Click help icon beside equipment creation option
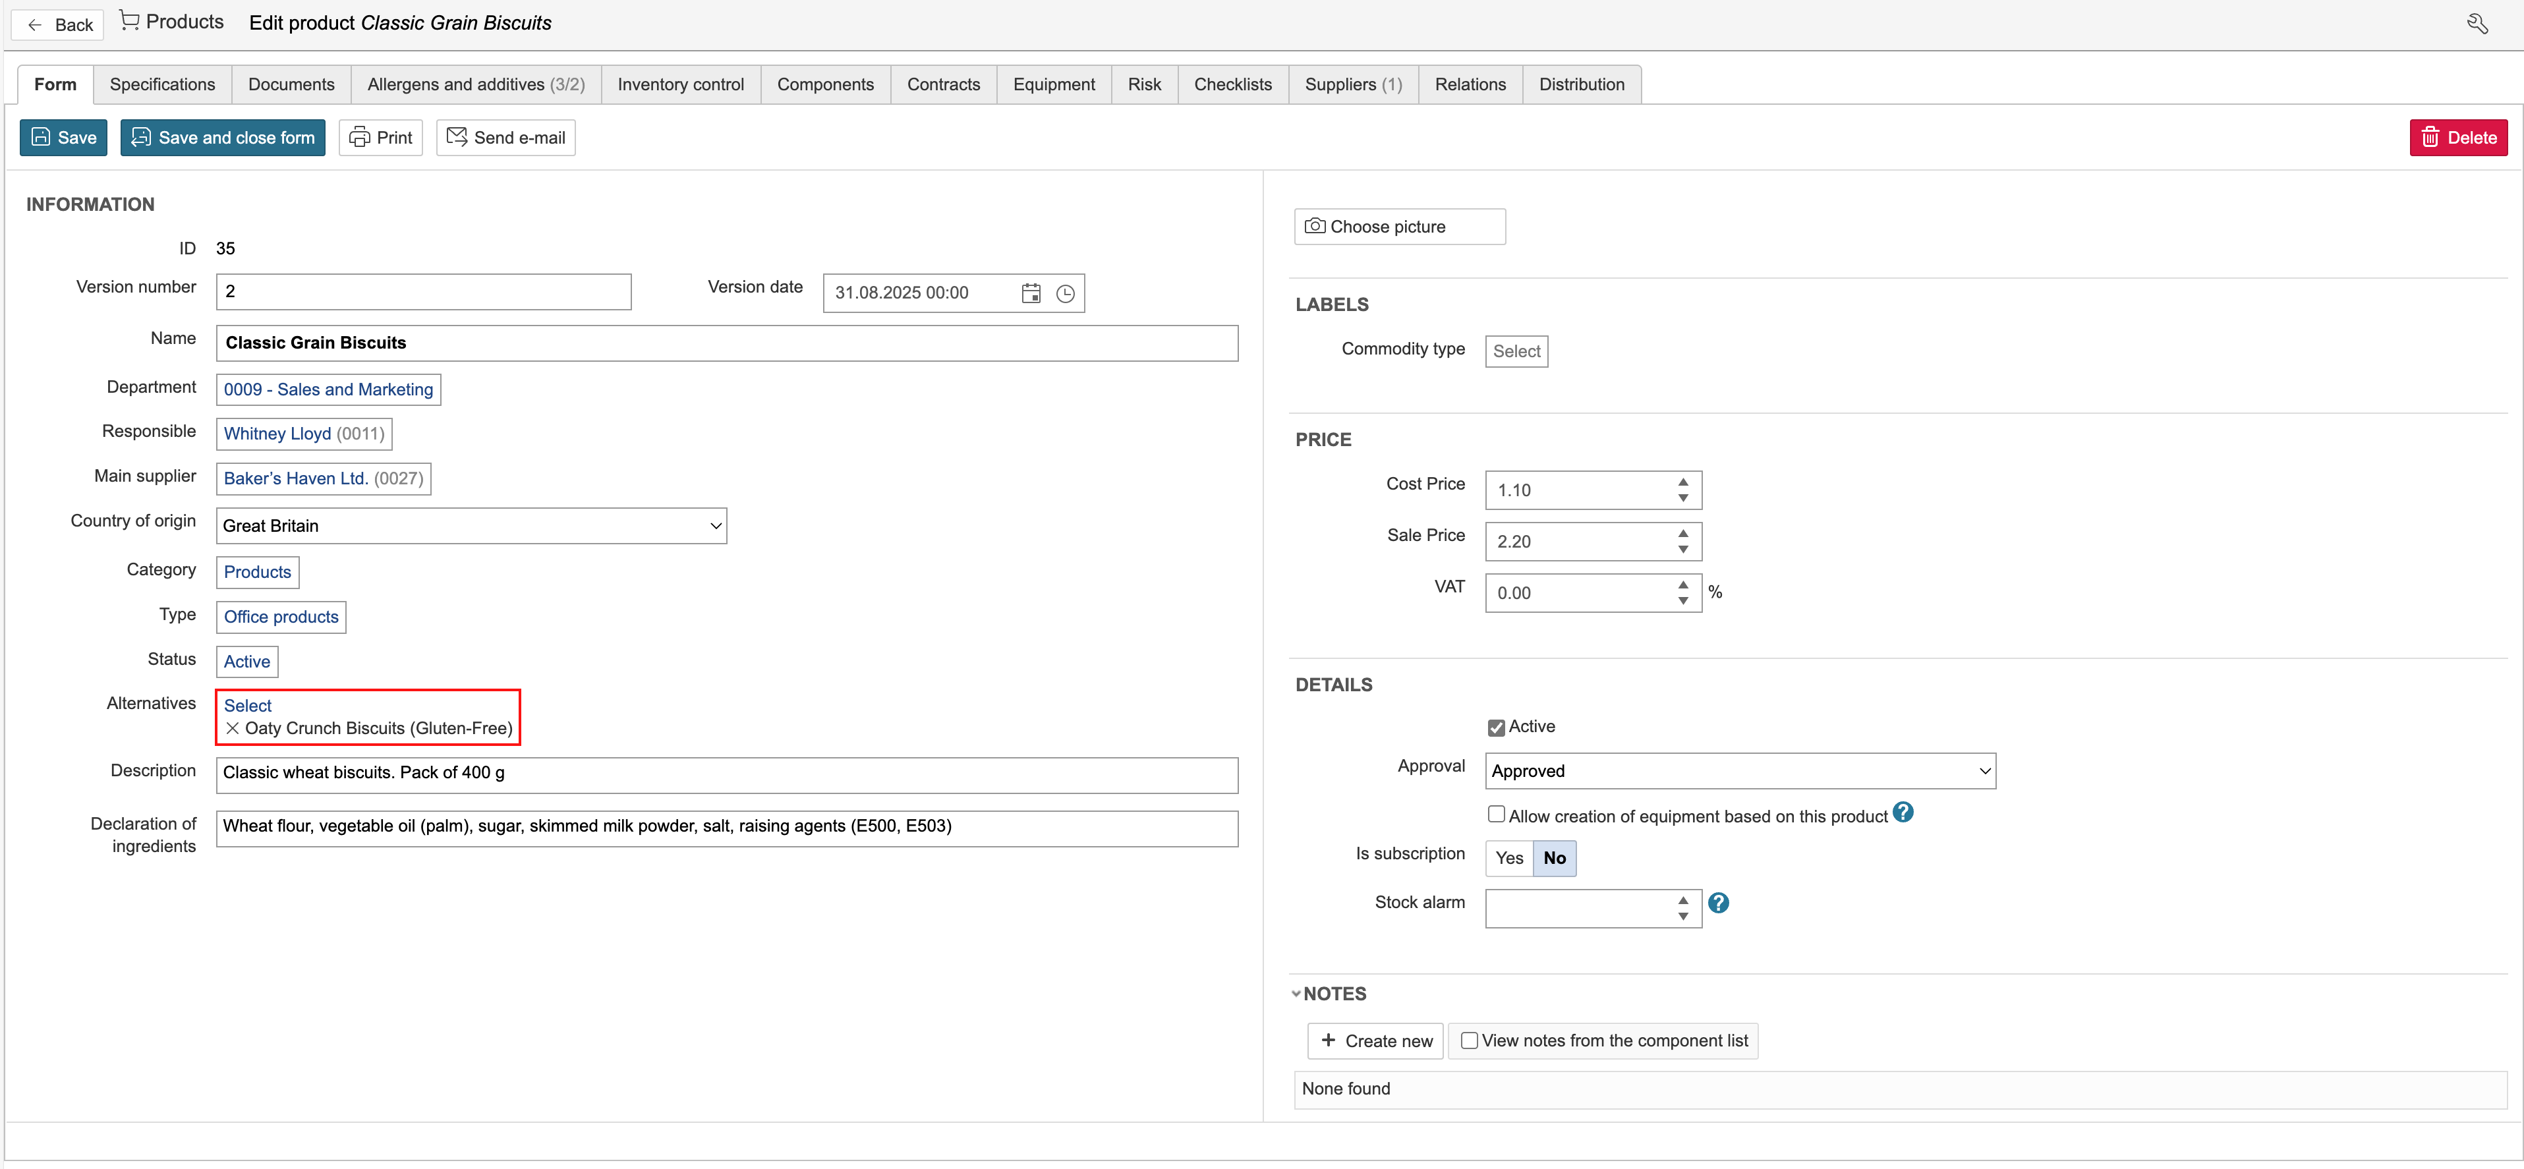The height and width of the screenshot is (1169, 2524). [1903, 813]
